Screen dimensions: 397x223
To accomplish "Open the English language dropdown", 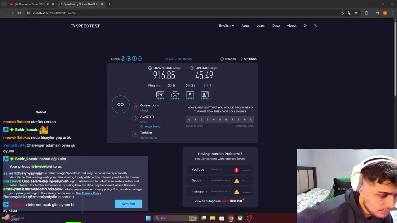I will (226, 25).
